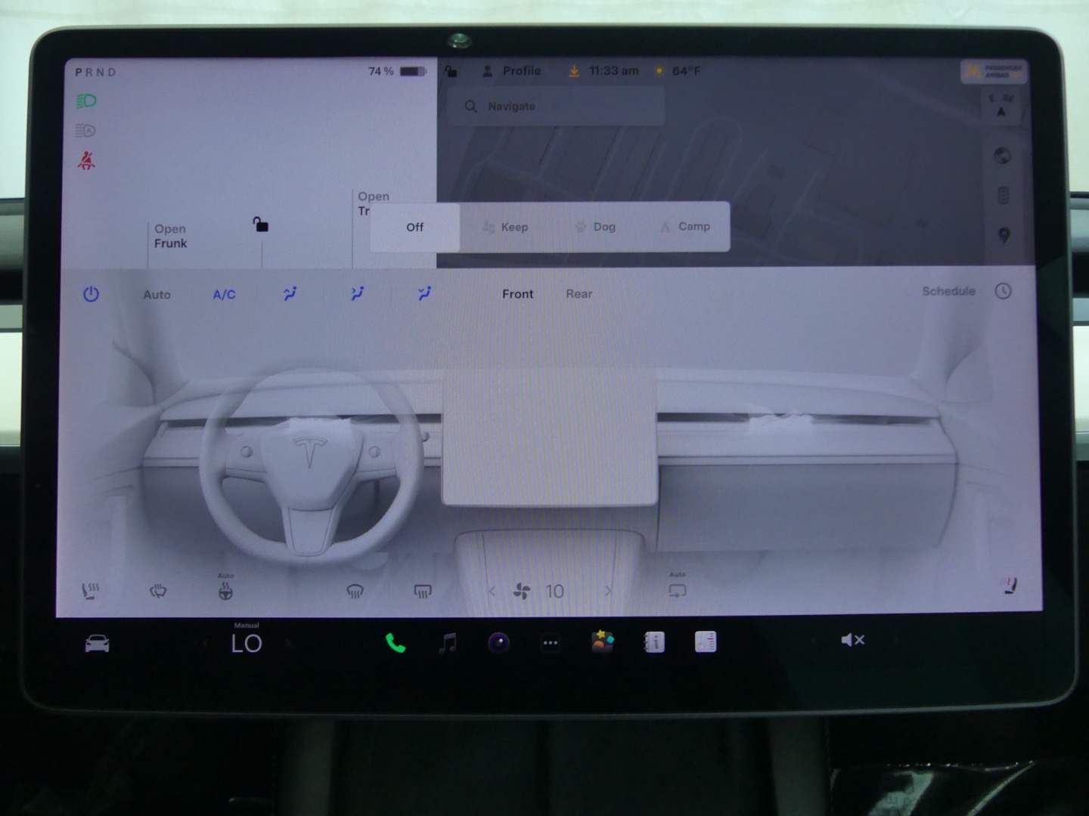Open the Phone app
Image resolution: width=1089 pixels, height=816 pixels.
[x=396, y=643]
